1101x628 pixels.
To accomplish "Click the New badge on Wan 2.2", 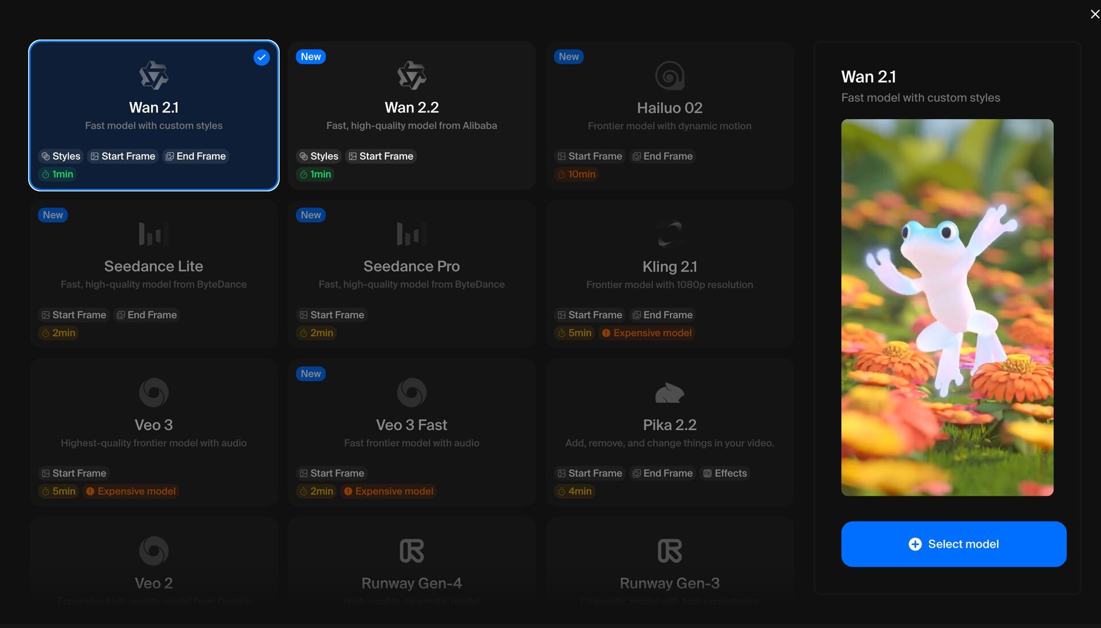I will point(311,57).
